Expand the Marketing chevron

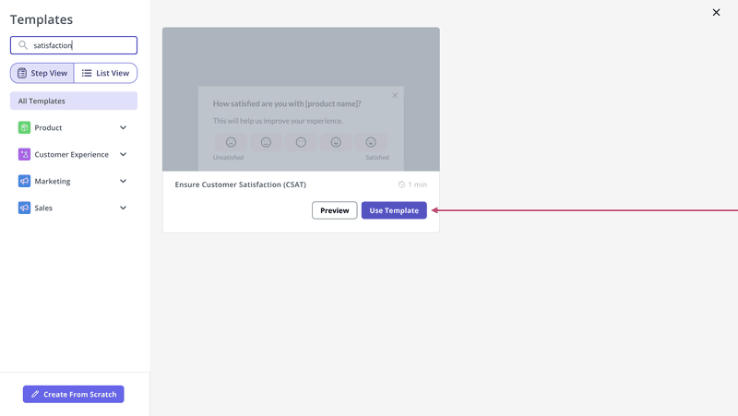(123, 181)
